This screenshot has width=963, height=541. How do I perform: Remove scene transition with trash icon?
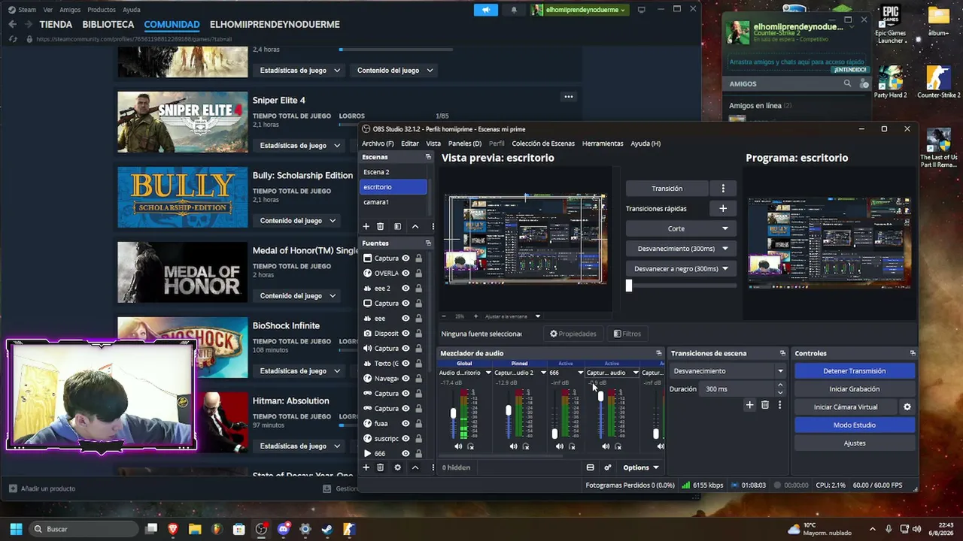coord(765,405)
